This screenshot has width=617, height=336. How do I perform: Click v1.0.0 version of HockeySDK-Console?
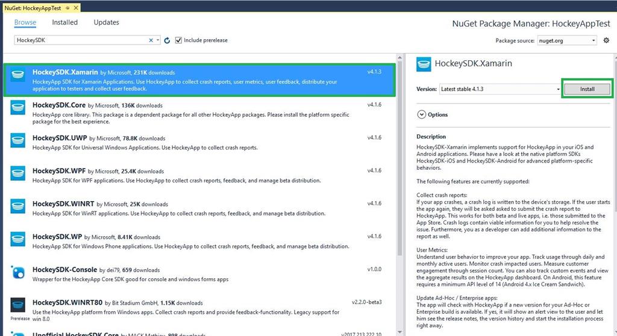(374, 269)
